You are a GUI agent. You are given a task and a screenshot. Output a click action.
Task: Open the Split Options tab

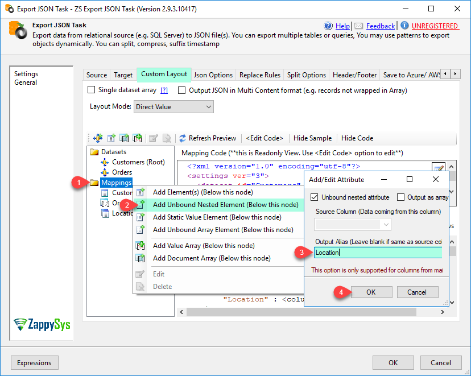tap(307, 75)
